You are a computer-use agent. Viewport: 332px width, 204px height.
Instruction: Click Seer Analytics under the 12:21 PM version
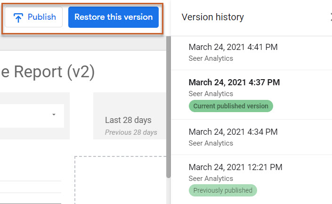211,179
